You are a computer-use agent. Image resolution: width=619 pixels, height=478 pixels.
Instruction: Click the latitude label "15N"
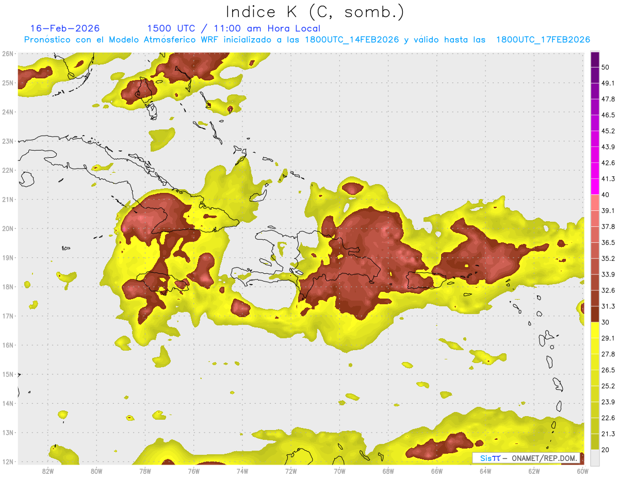(x=8, y=374)
